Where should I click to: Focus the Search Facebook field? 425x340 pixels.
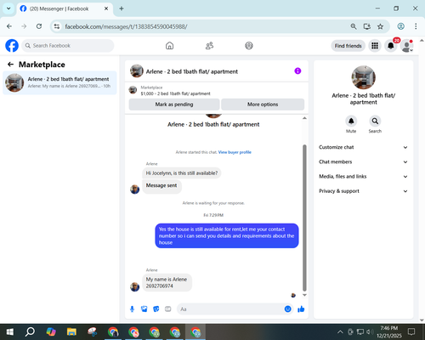tap(68, 46)
